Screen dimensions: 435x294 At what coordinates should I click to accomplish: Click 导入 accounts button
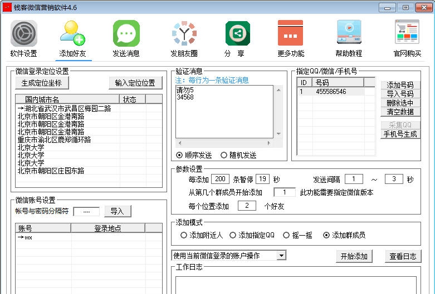(x=118, y=212)
